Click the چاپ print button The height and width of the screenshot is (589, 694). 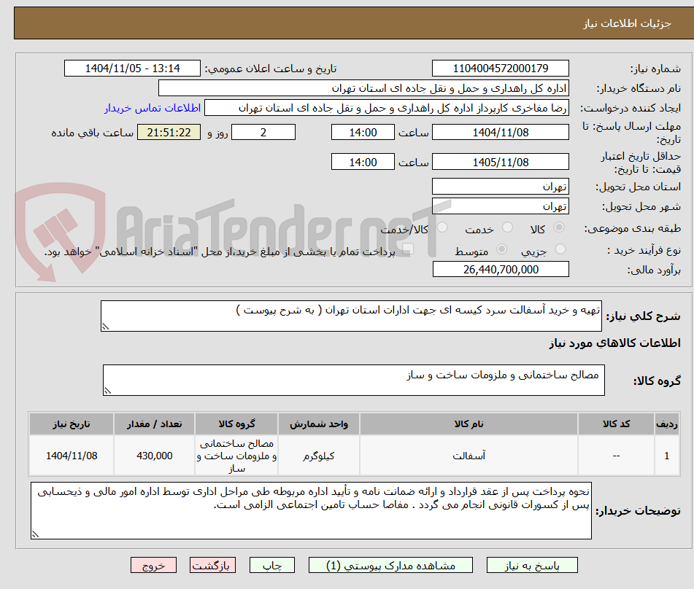(x=272, y=565)
